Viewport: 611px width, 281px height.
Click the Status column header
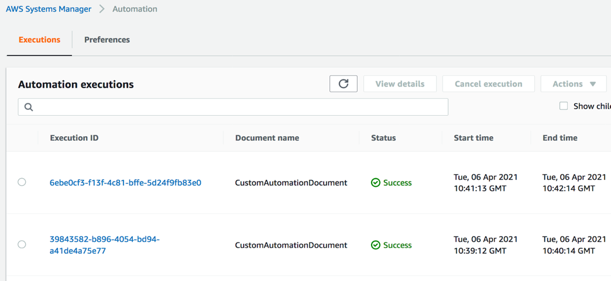(x=383, y=138)
